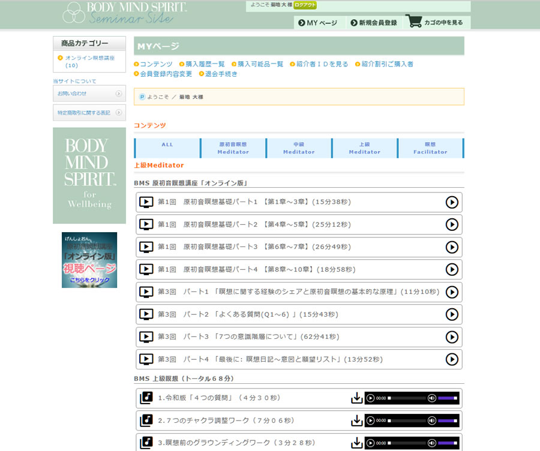Play video 第1回 原初音瞑想基礎パート1
This screenshot has height=451, width=540.
tap(452, 202)
